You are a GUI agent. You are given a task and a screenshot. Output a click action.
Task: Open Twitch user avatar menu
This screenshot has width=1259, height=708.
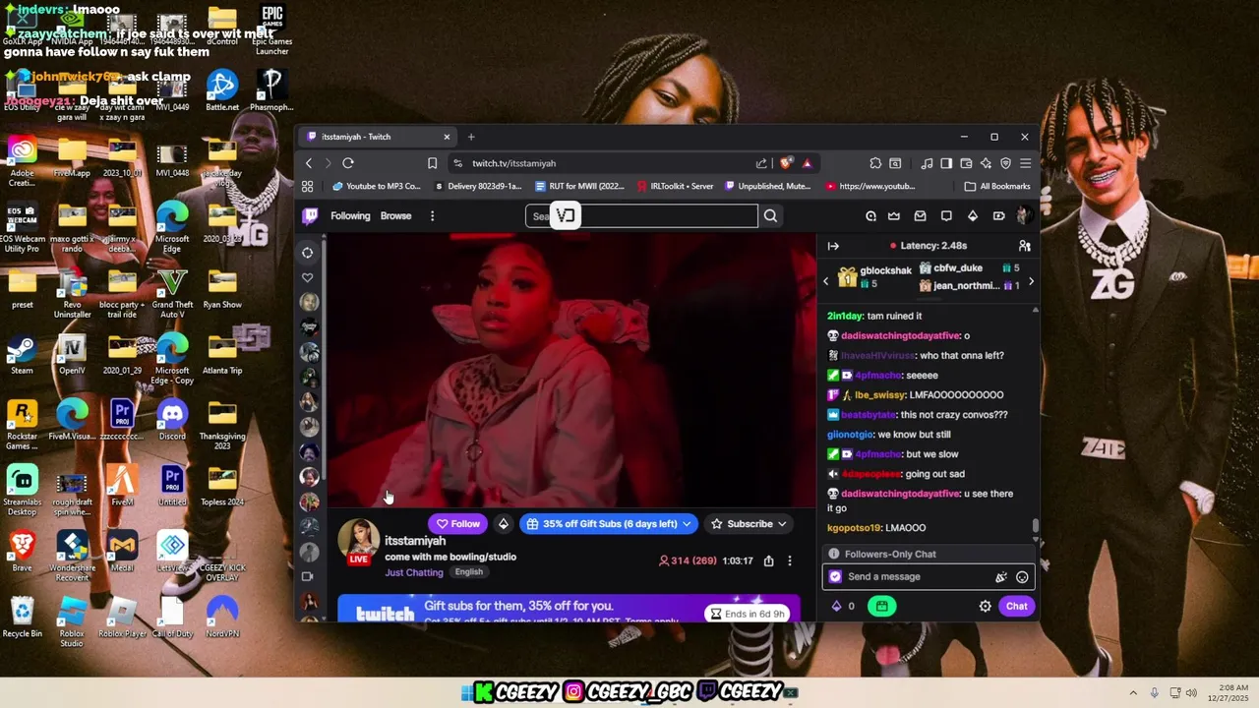(x=1024, y=216)
